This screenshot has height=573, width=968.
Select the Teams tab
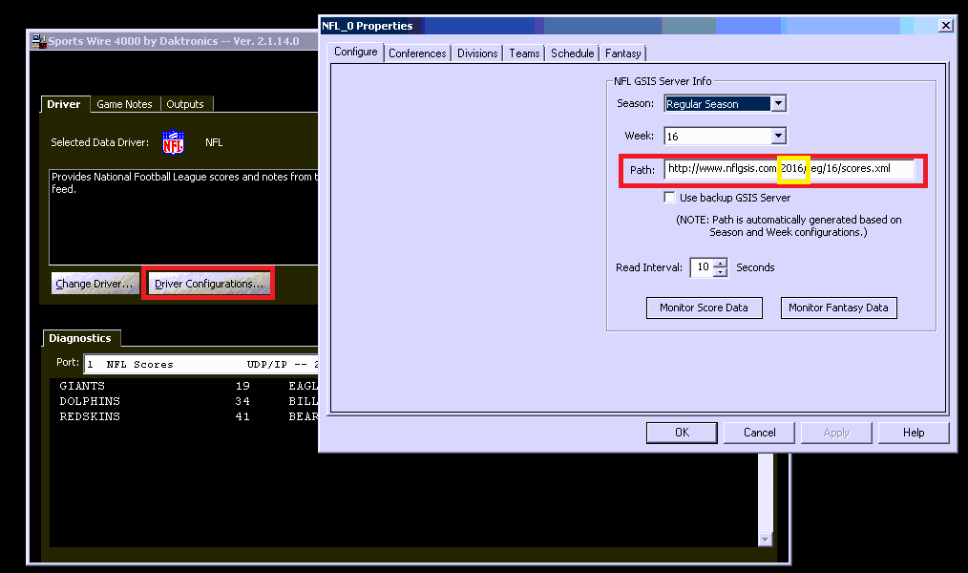(x=524, y=53)
